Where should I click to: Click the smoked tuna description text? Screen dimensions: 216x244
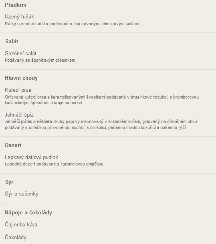pos(73,24)
